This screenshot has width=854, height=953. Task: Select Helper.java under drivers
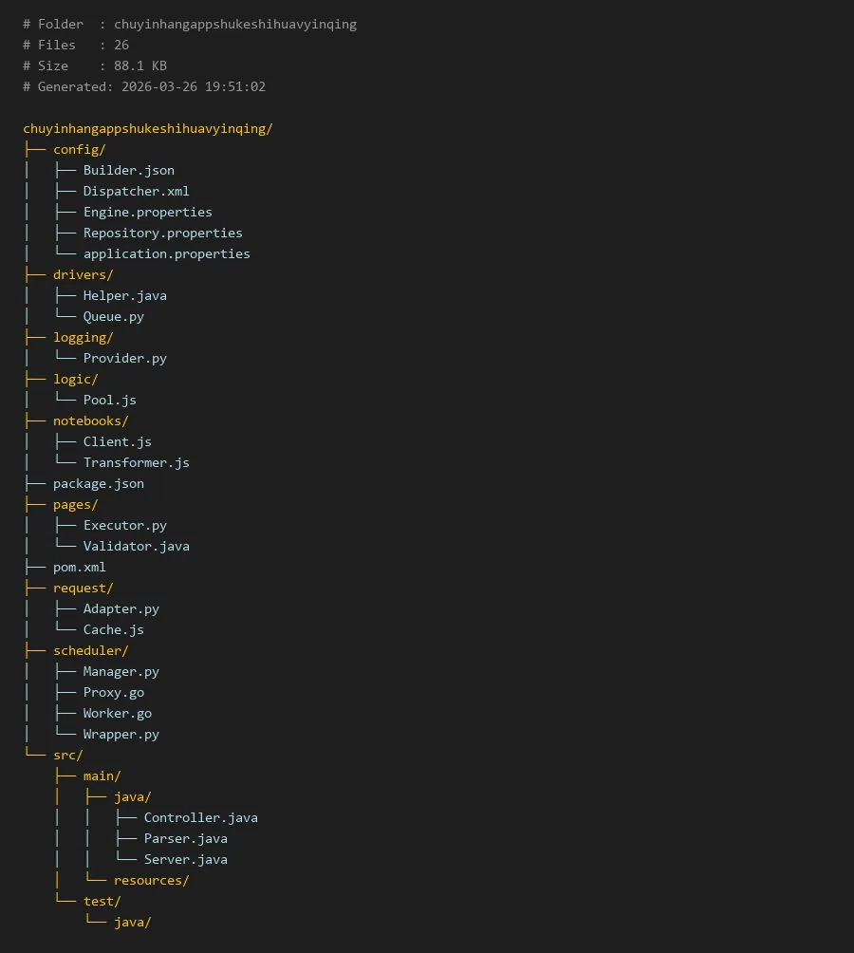(x=124, y=295)
